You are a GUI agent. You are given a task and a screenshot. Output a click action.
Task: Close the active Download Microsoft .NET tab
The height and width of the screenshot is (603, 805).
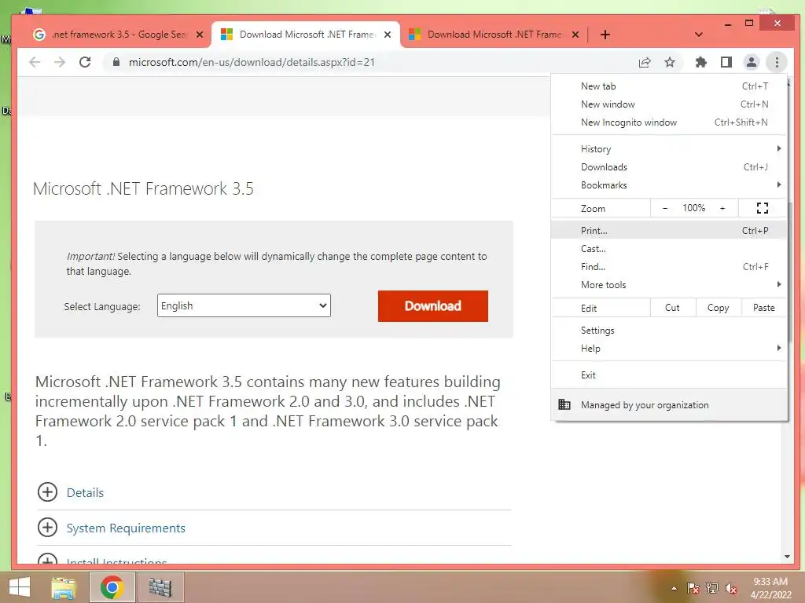388,35
